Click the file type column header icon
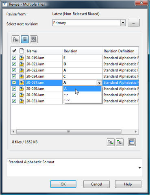150x195 pixels. (22, 51)
